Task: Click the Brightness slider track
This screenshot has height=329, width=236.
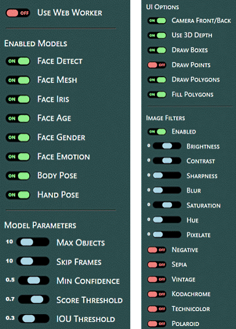Action: (167, 146)
